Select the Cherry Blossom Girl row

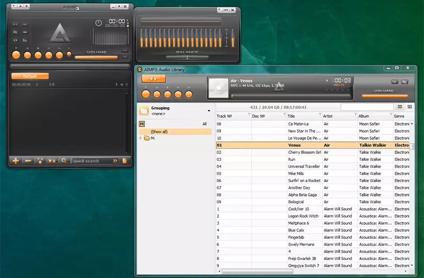[313, 153]
